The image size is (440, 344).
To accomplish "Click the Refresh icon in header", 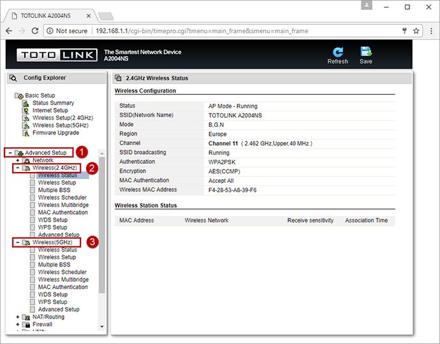I will point(337,52).
